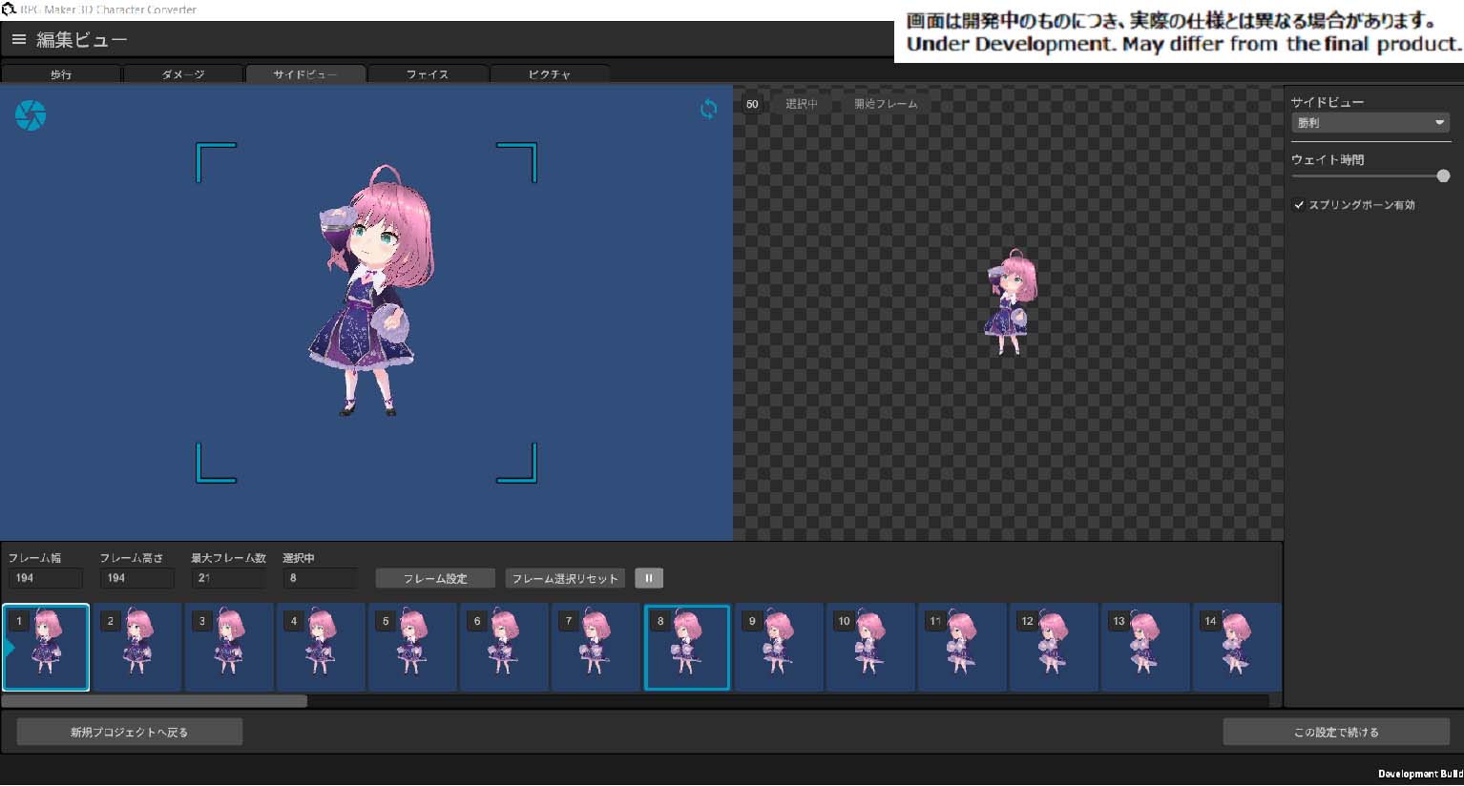
Task: Click the camera shutter icon in preview
Action: 31,115
